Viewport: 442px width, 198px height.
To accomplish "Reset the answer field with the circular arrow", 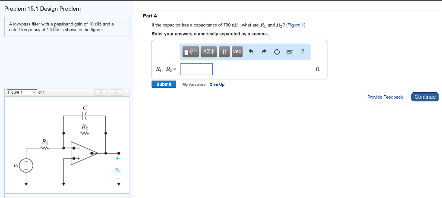I will click(277, 52).
